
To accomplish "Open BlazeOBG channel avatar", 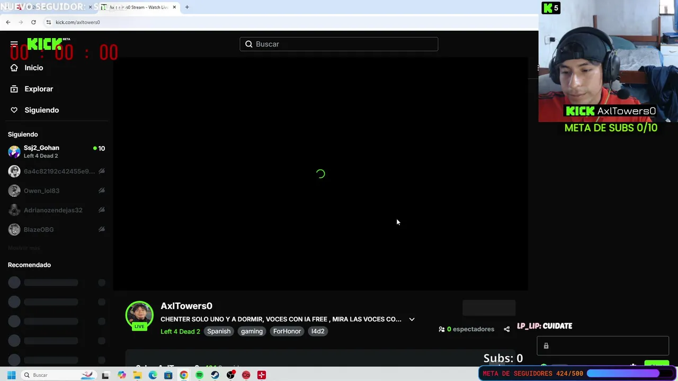I will click(x=14, y=230).
